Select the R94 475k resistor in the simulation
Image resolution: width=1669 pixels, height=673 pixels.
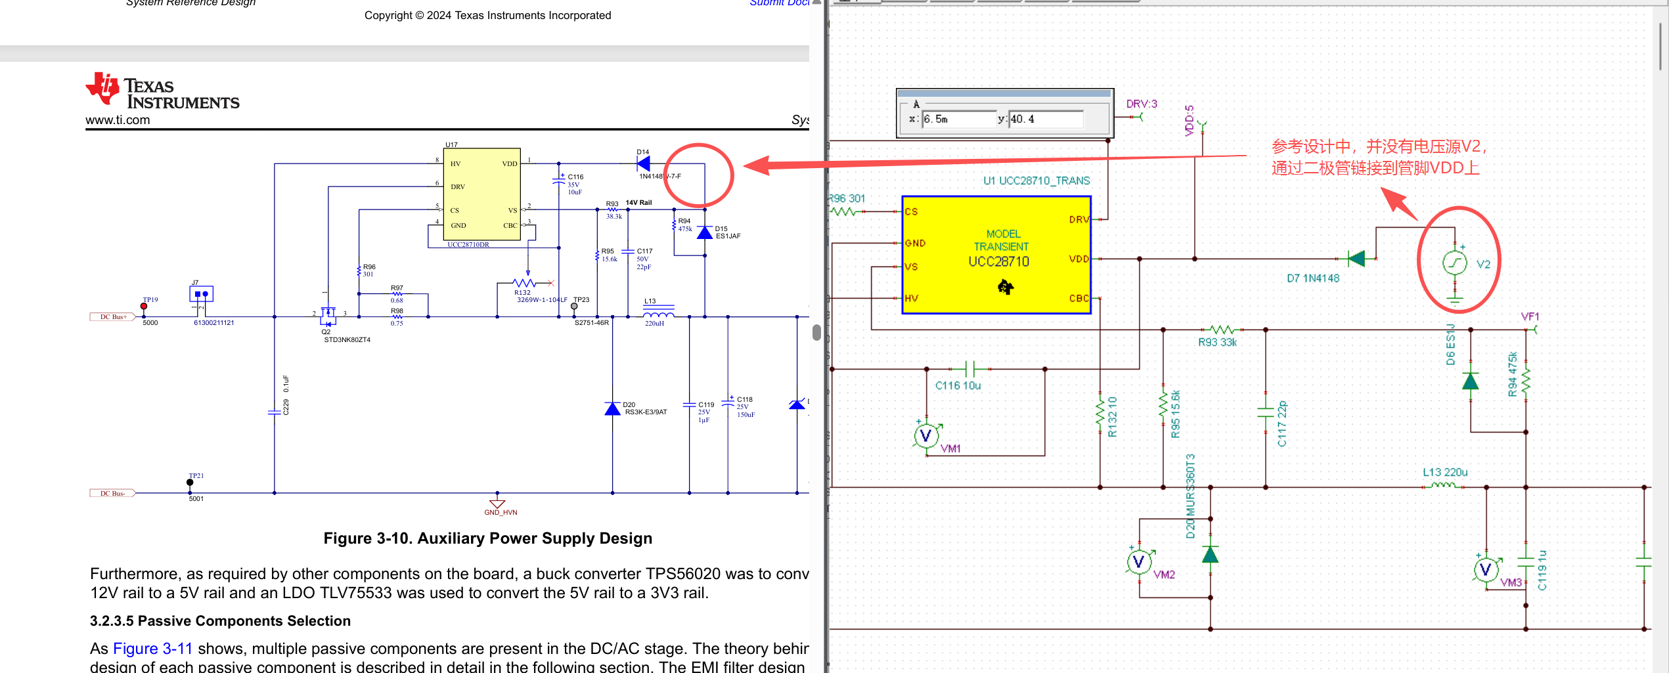tap(1526, 380)
